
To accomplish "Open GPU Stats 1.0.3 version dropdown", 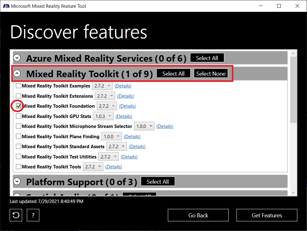I will click(x=103, y=116).
